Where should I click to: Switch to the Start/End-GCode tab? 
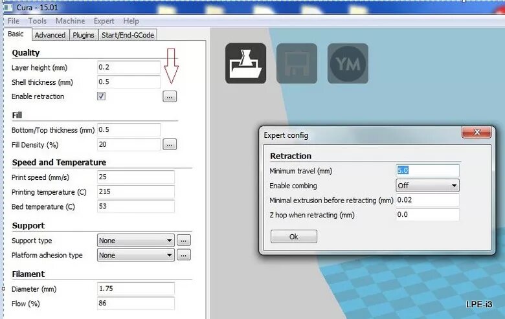pos(128,35)
